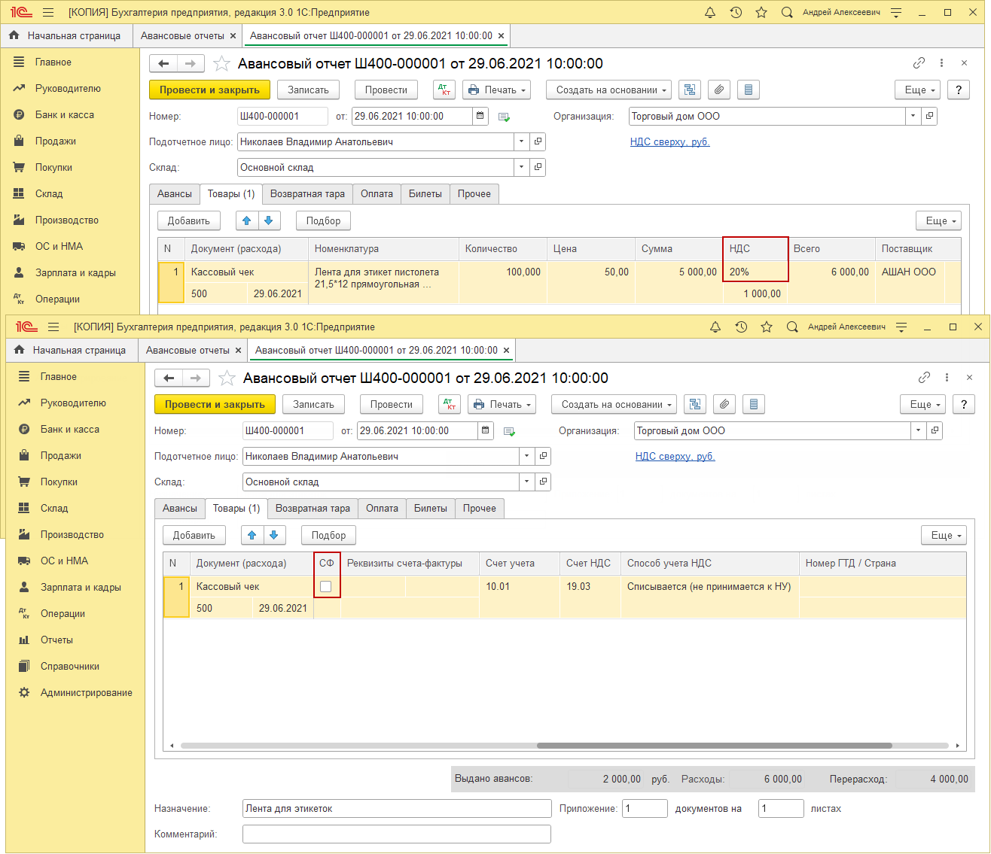
Task: Expand Склад dropdown in lower window
Action: (526, 482)
